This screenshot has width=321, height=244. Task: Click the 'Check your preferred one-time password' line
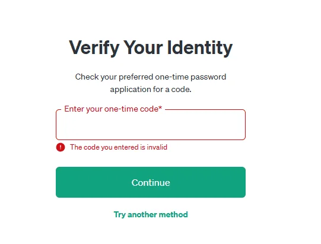pyautogui.click(x=151, y=77)
